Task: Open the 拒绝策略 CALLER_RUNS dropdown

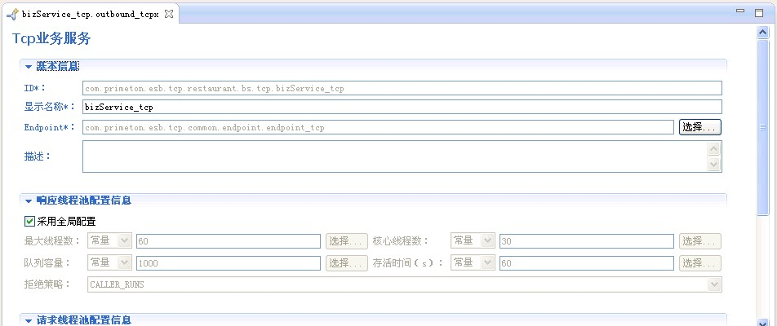Action: click(x=714, y=284)
